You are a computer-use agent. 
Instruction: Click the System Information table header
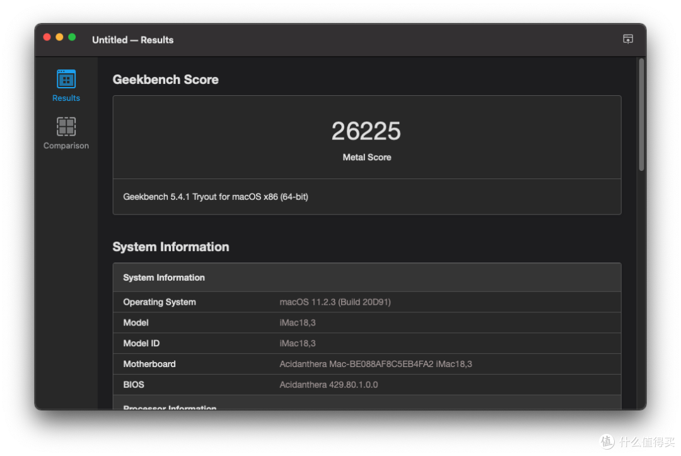click(x=367, y=278)
